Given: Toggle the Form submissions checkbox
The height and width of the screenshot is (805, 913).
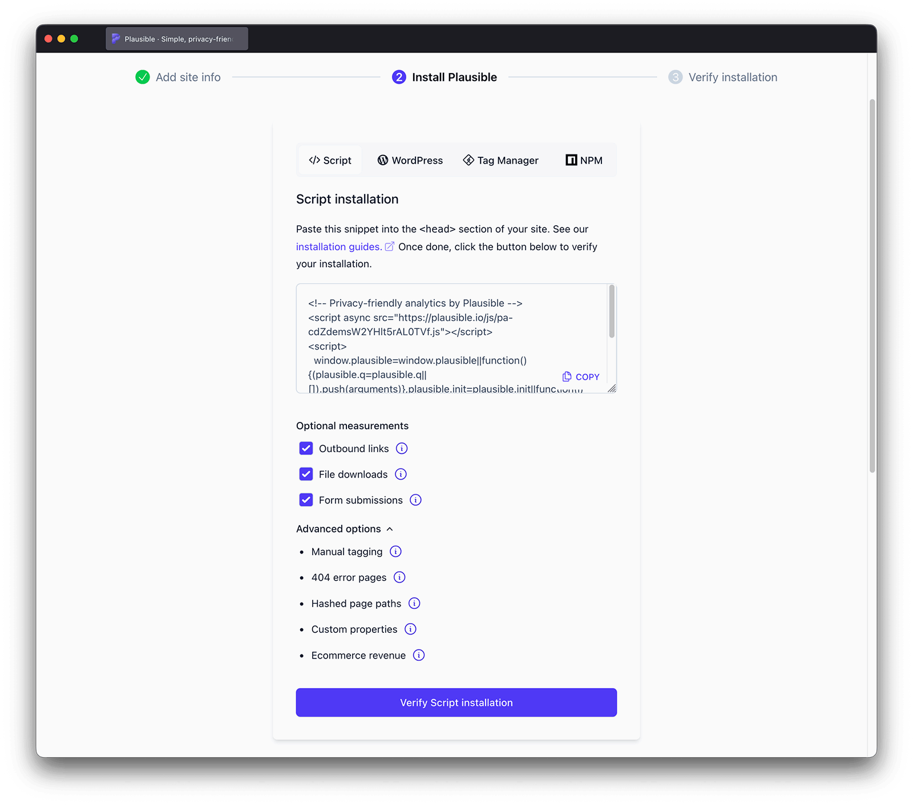Looking at the screenshot, I should coord(306,500).
